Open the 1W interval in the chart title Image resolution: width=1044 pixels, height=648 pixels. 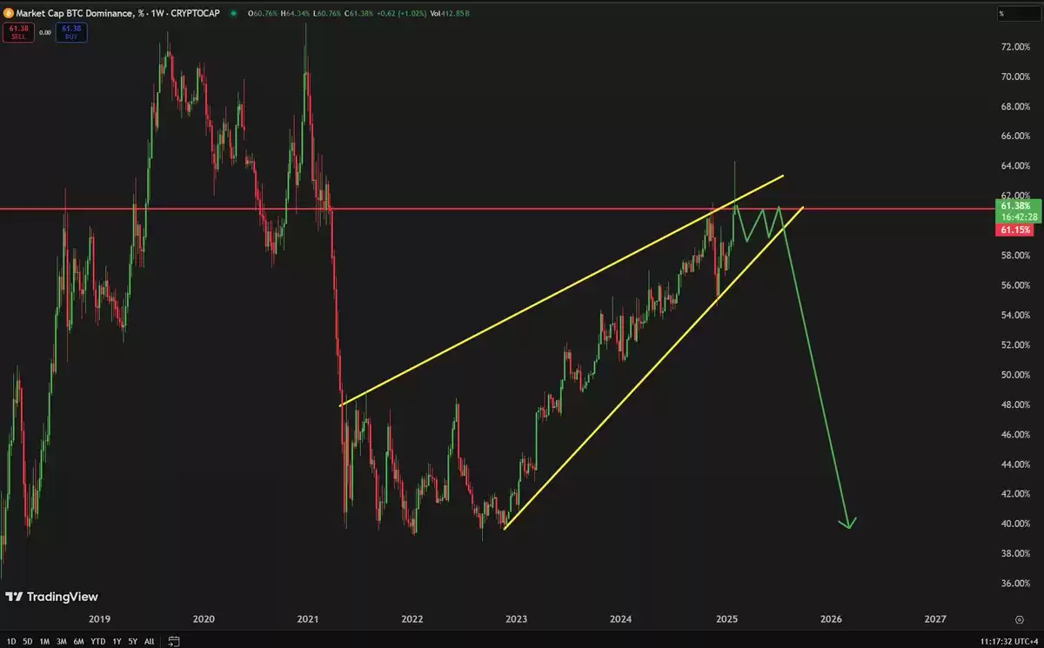[x=159, y=14]
